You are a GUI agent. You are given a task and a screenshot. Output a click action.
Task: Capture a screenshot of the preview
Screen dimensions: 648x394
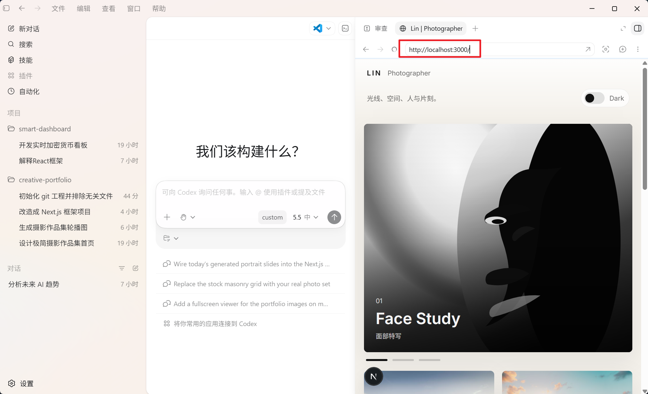coord(606,49)
